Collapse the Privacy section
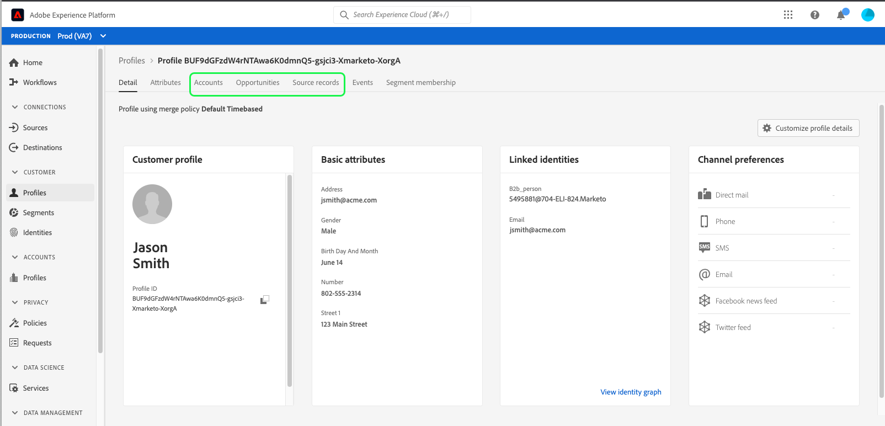 tap(15, 302)
